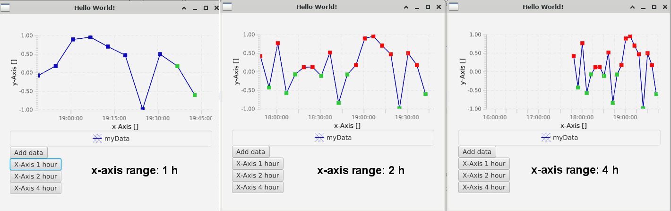
Task: Click Add data in the middle window
Action: pos(250,151)
